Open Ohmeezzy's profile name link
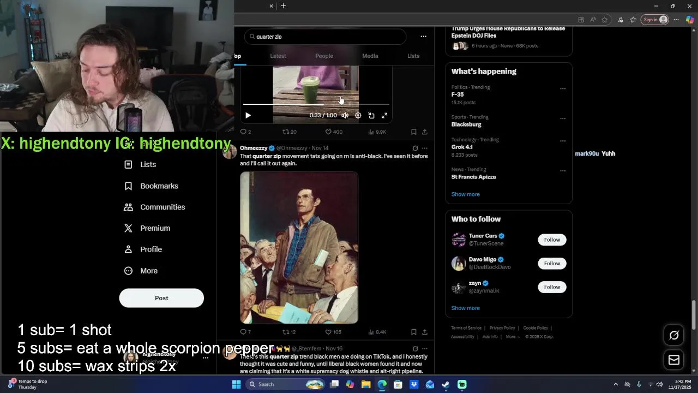The height and width of the screenshot is (393, 698). pos(254,148)
